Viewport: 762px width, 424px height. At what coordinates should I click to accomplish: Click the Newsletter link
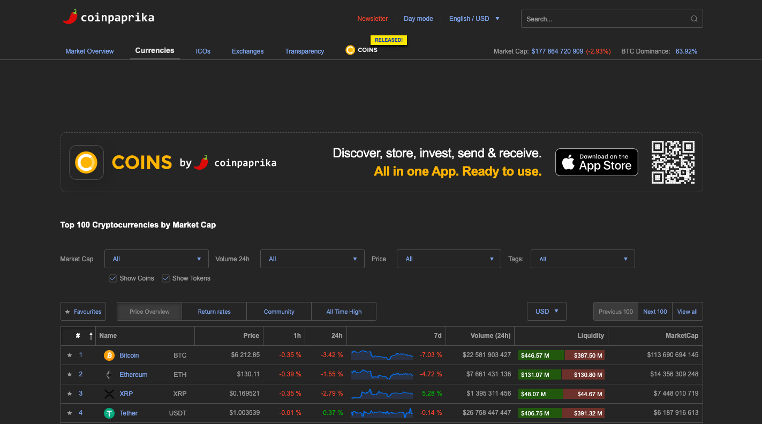click(x=373, y=19)
